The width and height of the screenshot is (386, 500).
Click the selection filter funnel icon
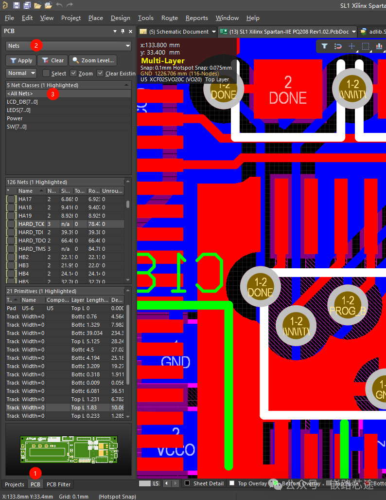pyautogui.click(x=324, y=46)
